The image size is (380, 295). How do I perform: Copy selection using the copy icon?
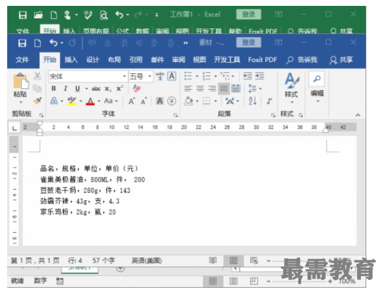pyautogui.click(x=37, y=88)
